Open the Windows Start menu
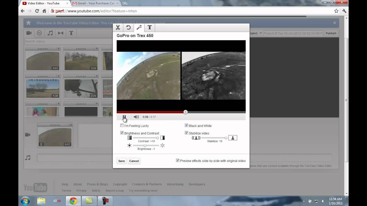 coord(25,201)
